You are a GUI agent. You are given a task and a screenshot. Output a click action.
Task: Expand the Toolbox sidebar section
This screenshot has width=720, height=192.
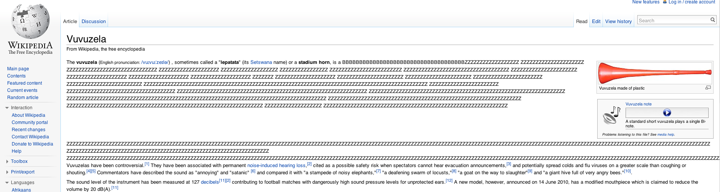[x=7, y=161]
